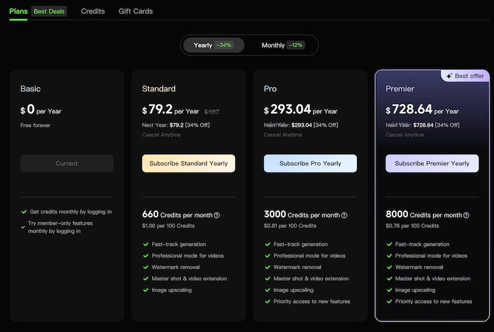Click 'Master shot & video extension' in Standard
Screen dimensions: 494x332
click(x=189, y=279)
